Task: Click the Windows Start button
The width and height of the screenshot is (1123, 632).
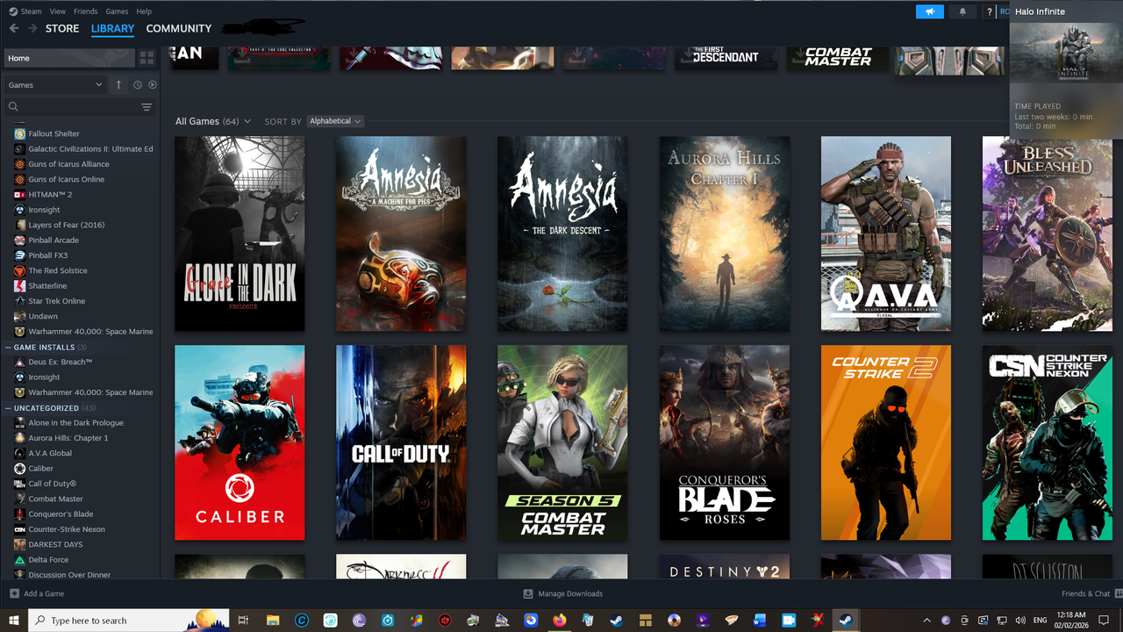Action: [x=14, y=620]
